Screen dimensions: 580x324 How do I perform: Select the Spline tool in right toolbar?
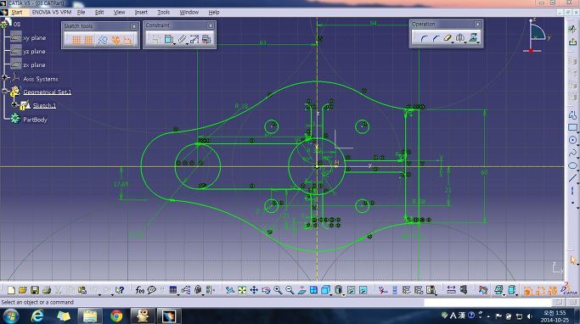point(572,153)
